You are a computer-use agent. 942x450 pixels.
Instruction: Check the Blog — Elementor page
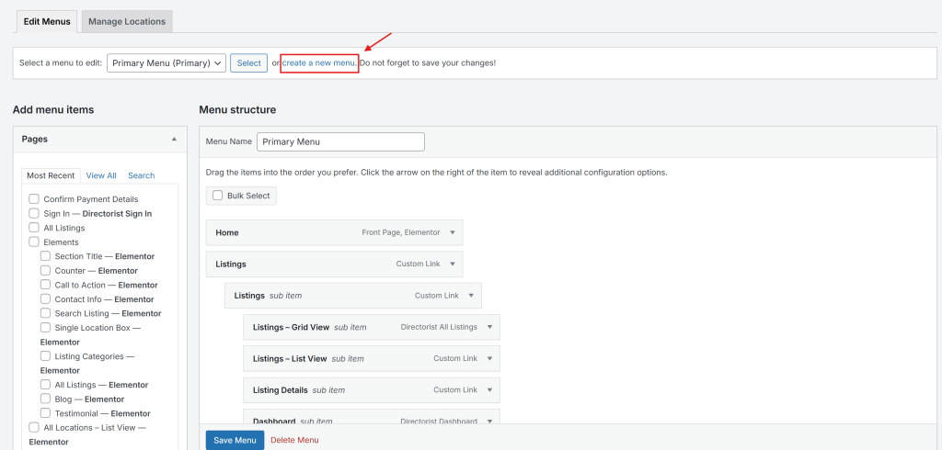(46, 399)
